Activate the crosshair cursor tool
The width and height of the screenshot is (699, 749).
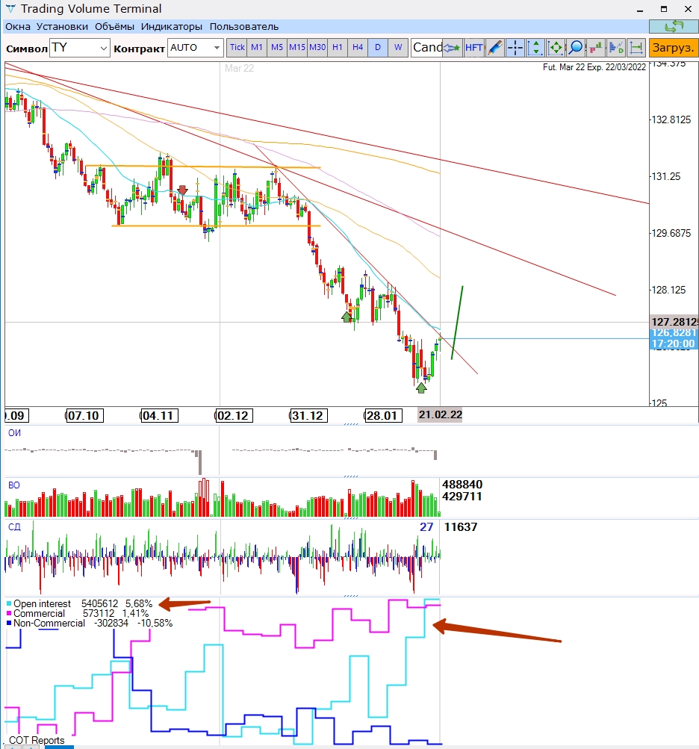pos(515,48)
